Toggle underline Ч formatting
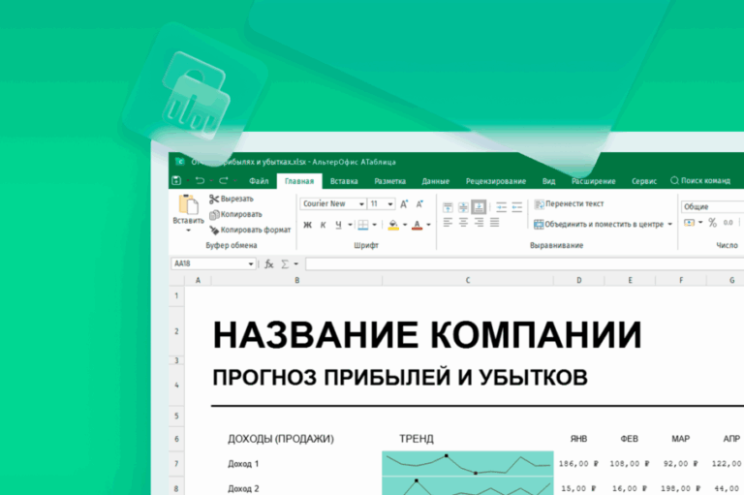Image resolution: width=744 pixels, height=495 pixels. click(338, 225)
